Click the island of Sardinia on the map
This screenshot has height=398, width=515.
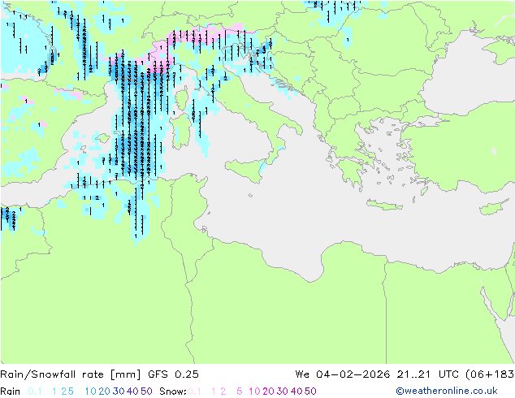coord(180,130)
